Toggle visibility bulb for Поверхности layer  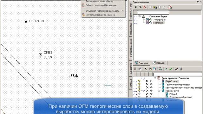[139, 91]
